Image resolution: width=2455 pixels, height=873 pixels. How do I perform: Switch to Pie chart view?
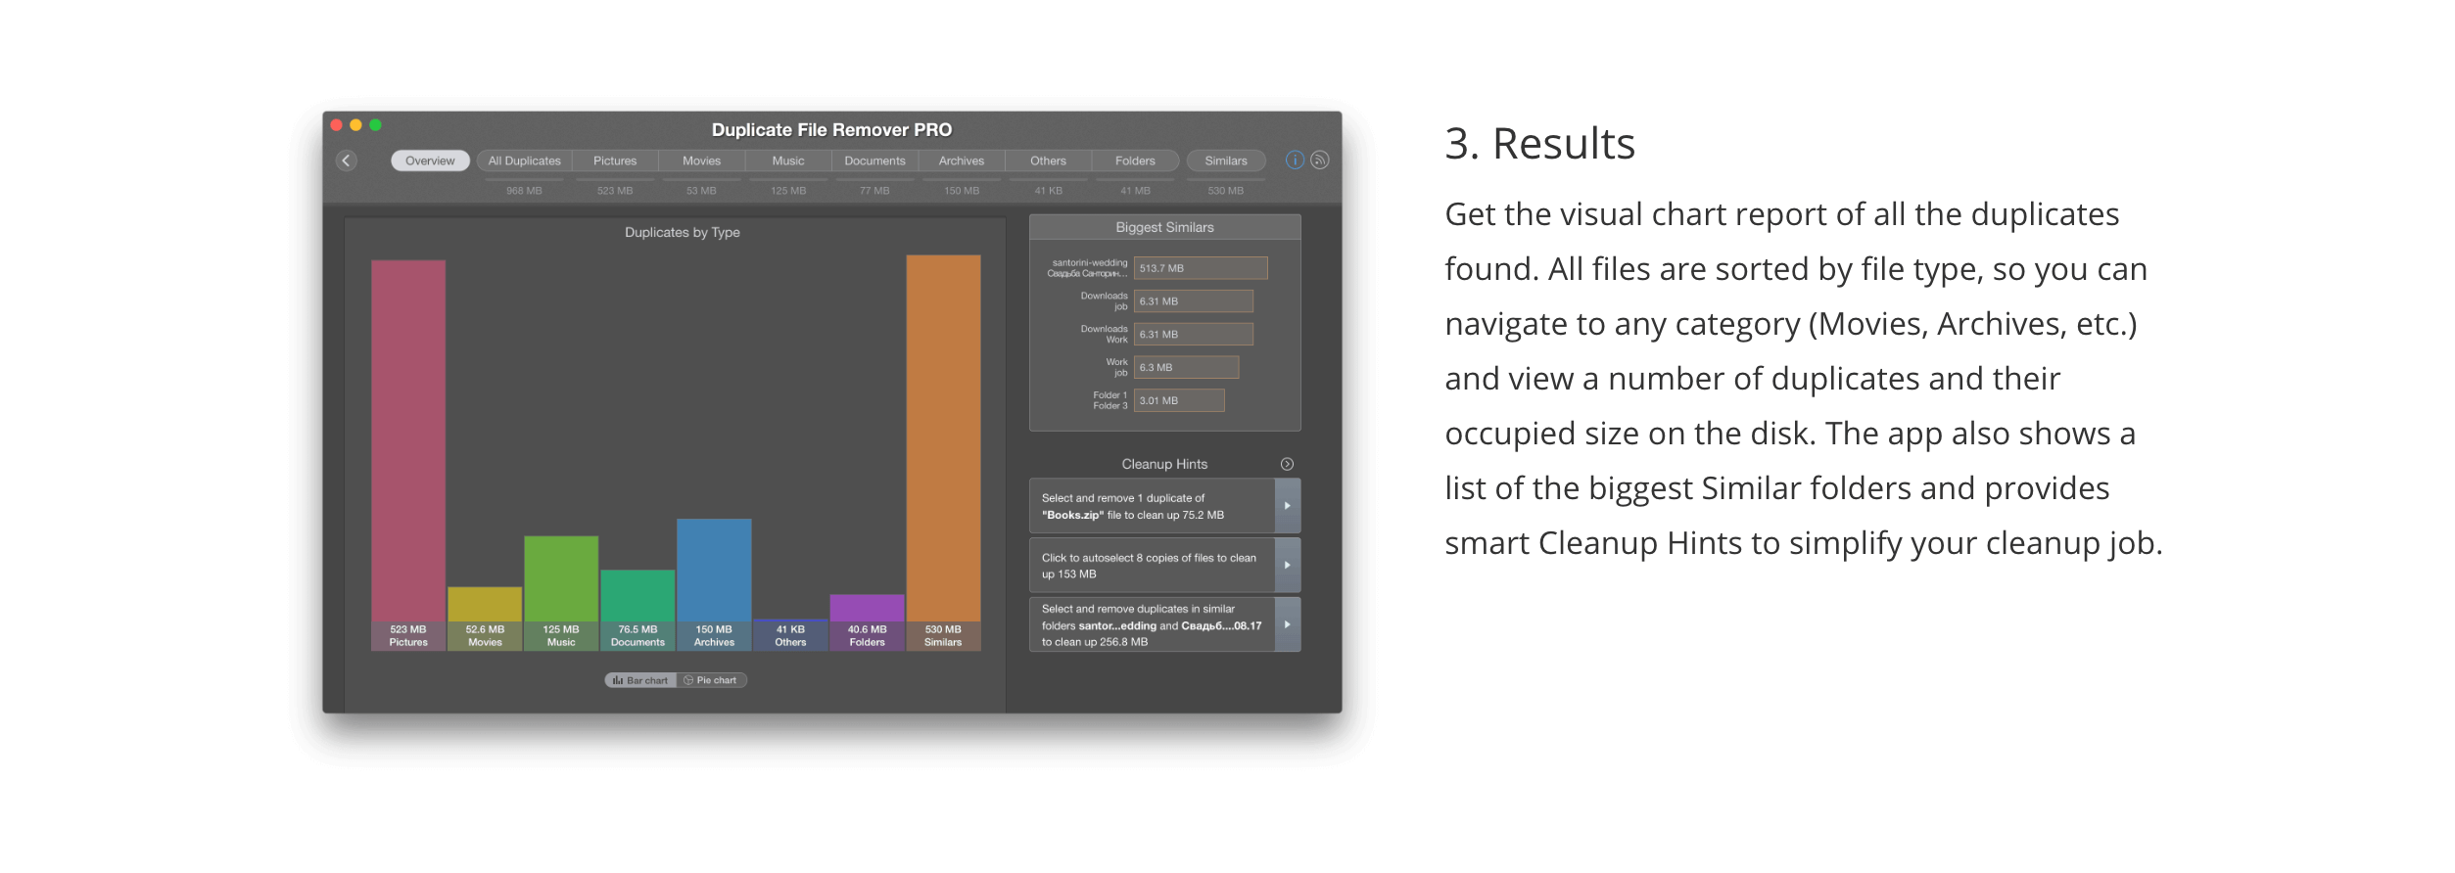pos(712,680)
